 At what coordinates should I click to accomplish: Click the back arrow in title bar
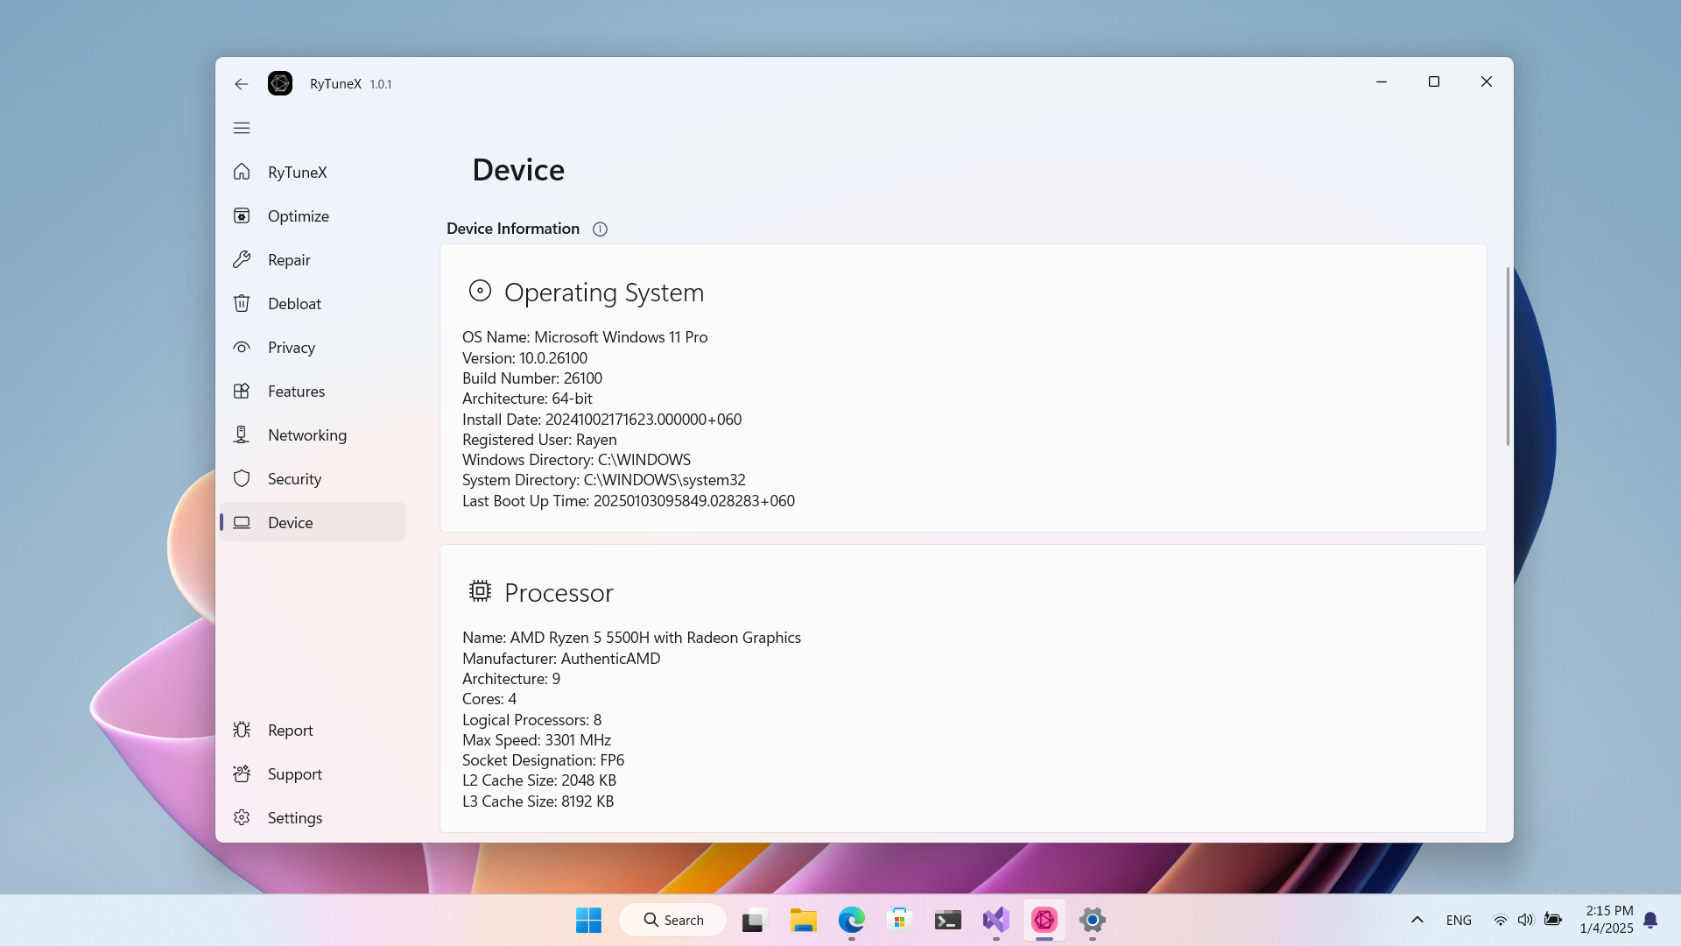click(241, 84)
